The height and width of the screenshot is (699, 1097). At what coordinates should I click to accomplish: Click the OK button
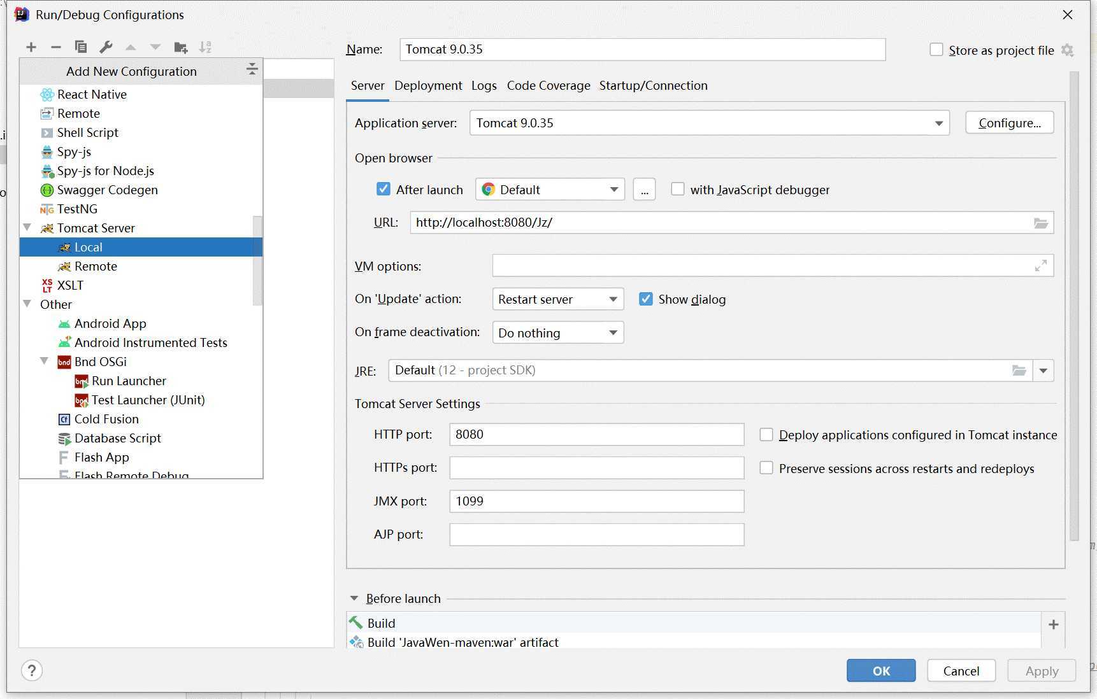[x=881, y=670]
